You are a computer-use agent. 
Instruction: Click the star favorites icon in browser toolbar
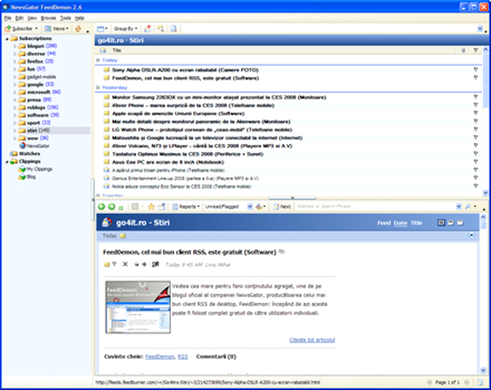point(151,206)
